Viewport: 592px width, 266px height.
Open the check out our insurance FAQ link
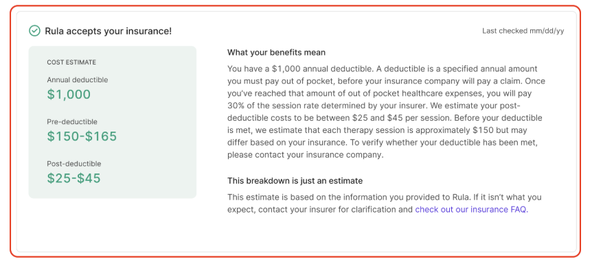pos(472,210)
